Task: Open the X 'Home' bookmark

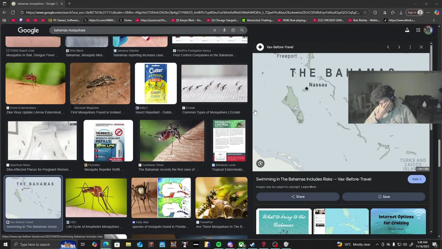Action: [126, 20]
